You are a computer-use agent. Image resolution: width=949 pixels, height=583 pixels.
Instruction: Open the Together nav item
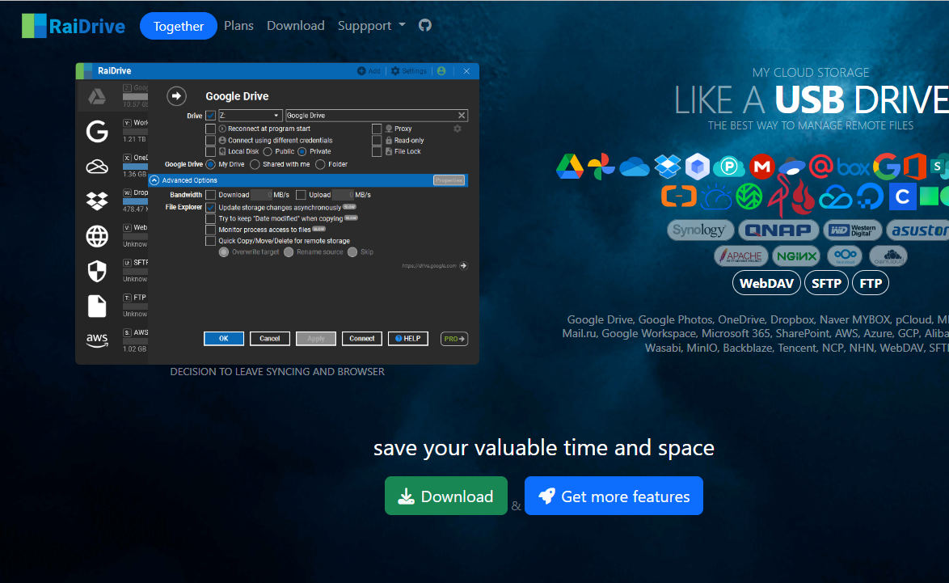[179, 26]
